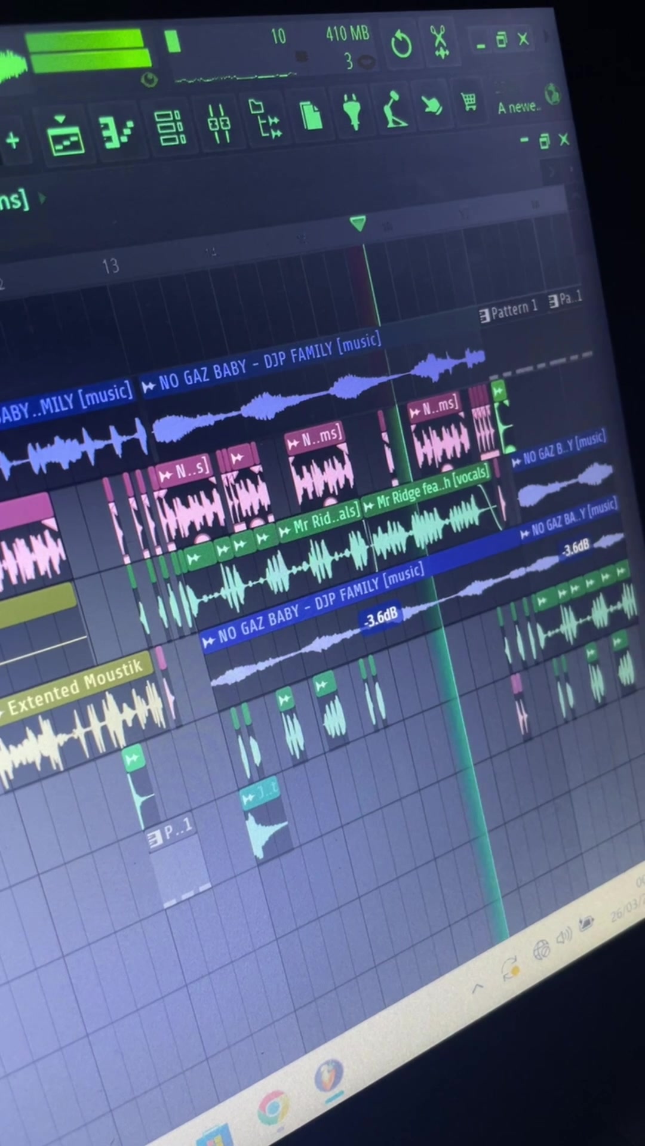Open the Piano roll view icon

point(116,132)
